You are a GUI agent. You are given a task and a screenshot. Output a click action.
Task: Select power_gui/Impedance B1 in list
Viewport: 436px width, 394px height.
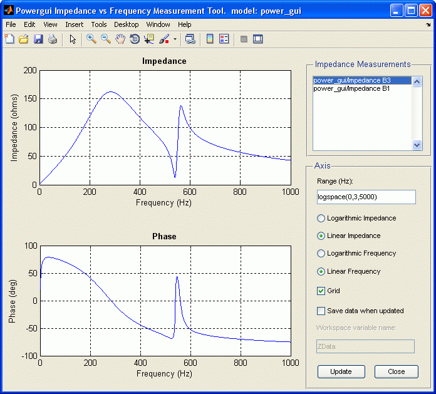(362, 89)
